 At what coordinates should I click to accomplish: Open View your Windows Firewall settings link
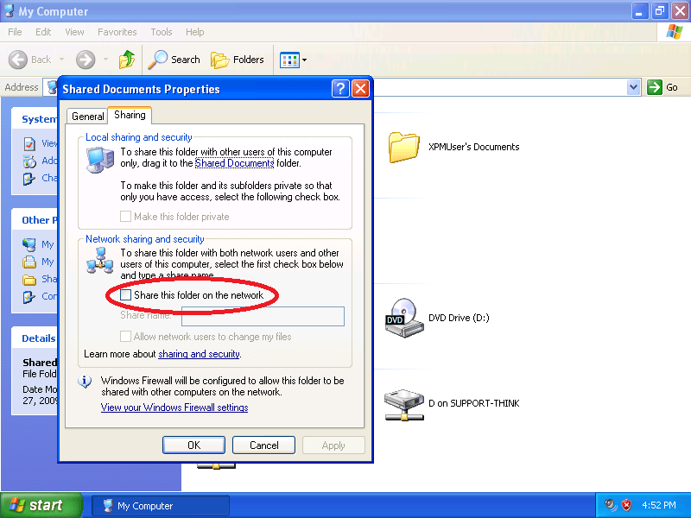[x=174, y=407]
